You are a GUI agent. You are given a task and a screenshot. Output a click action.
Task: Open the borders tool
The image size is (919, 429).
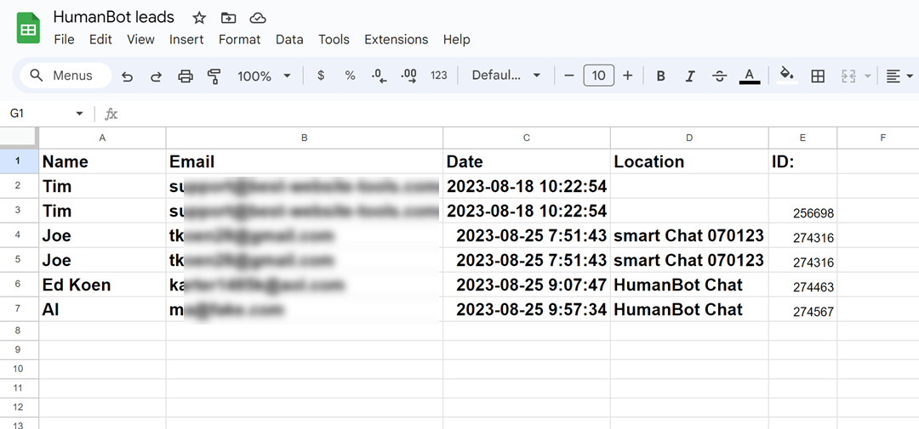click(818, 76)
